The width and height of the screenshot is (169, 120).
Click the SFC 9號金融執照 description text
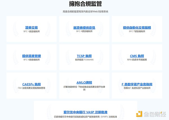click(32, 60)
